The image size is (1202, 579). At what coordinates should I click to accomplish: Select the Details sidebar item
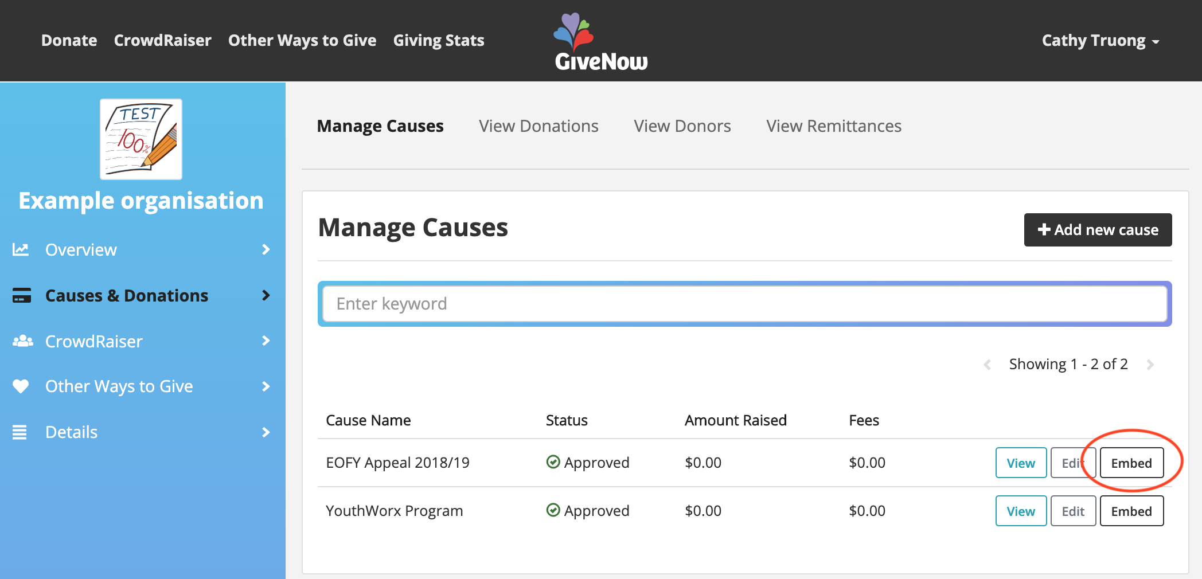click(142, 432)
